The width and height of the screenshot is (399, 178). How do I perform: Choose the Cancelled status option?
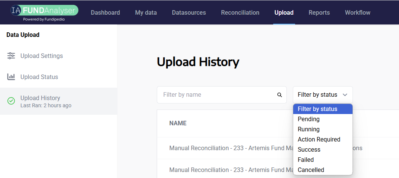coord(311,170)
